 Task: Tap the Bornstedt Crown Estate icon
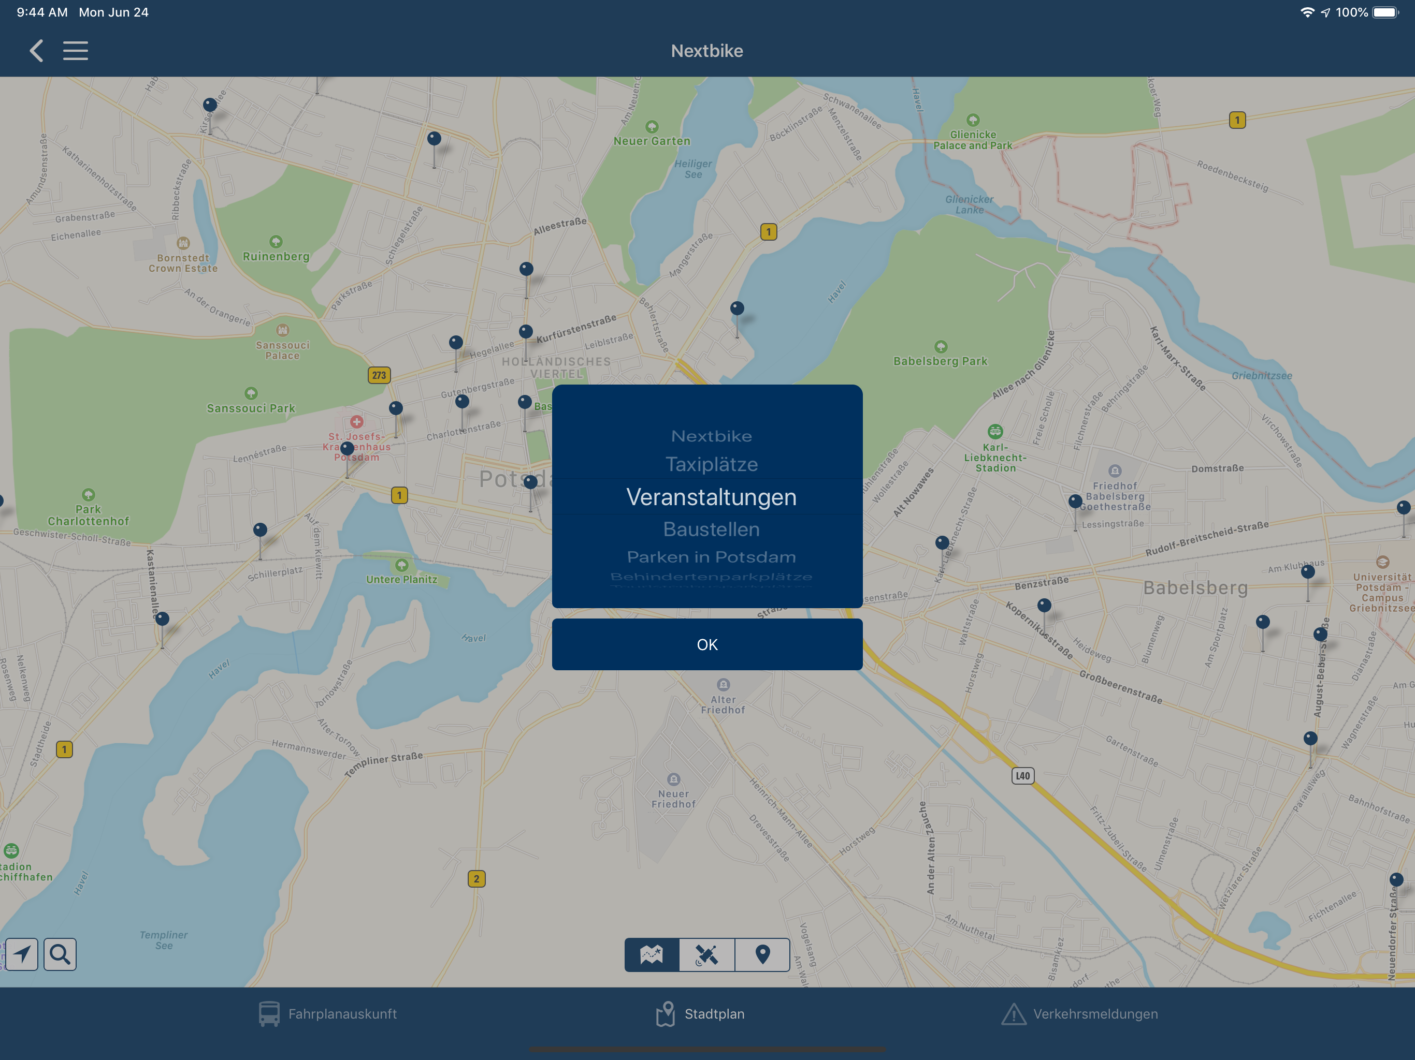183,243
